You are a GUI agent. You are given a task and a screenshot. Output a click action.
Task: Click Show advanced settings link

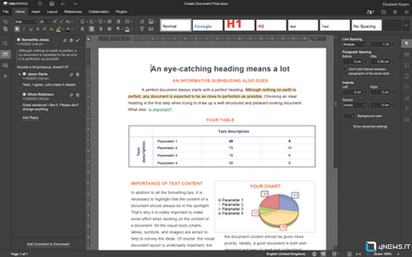(370, 127)
